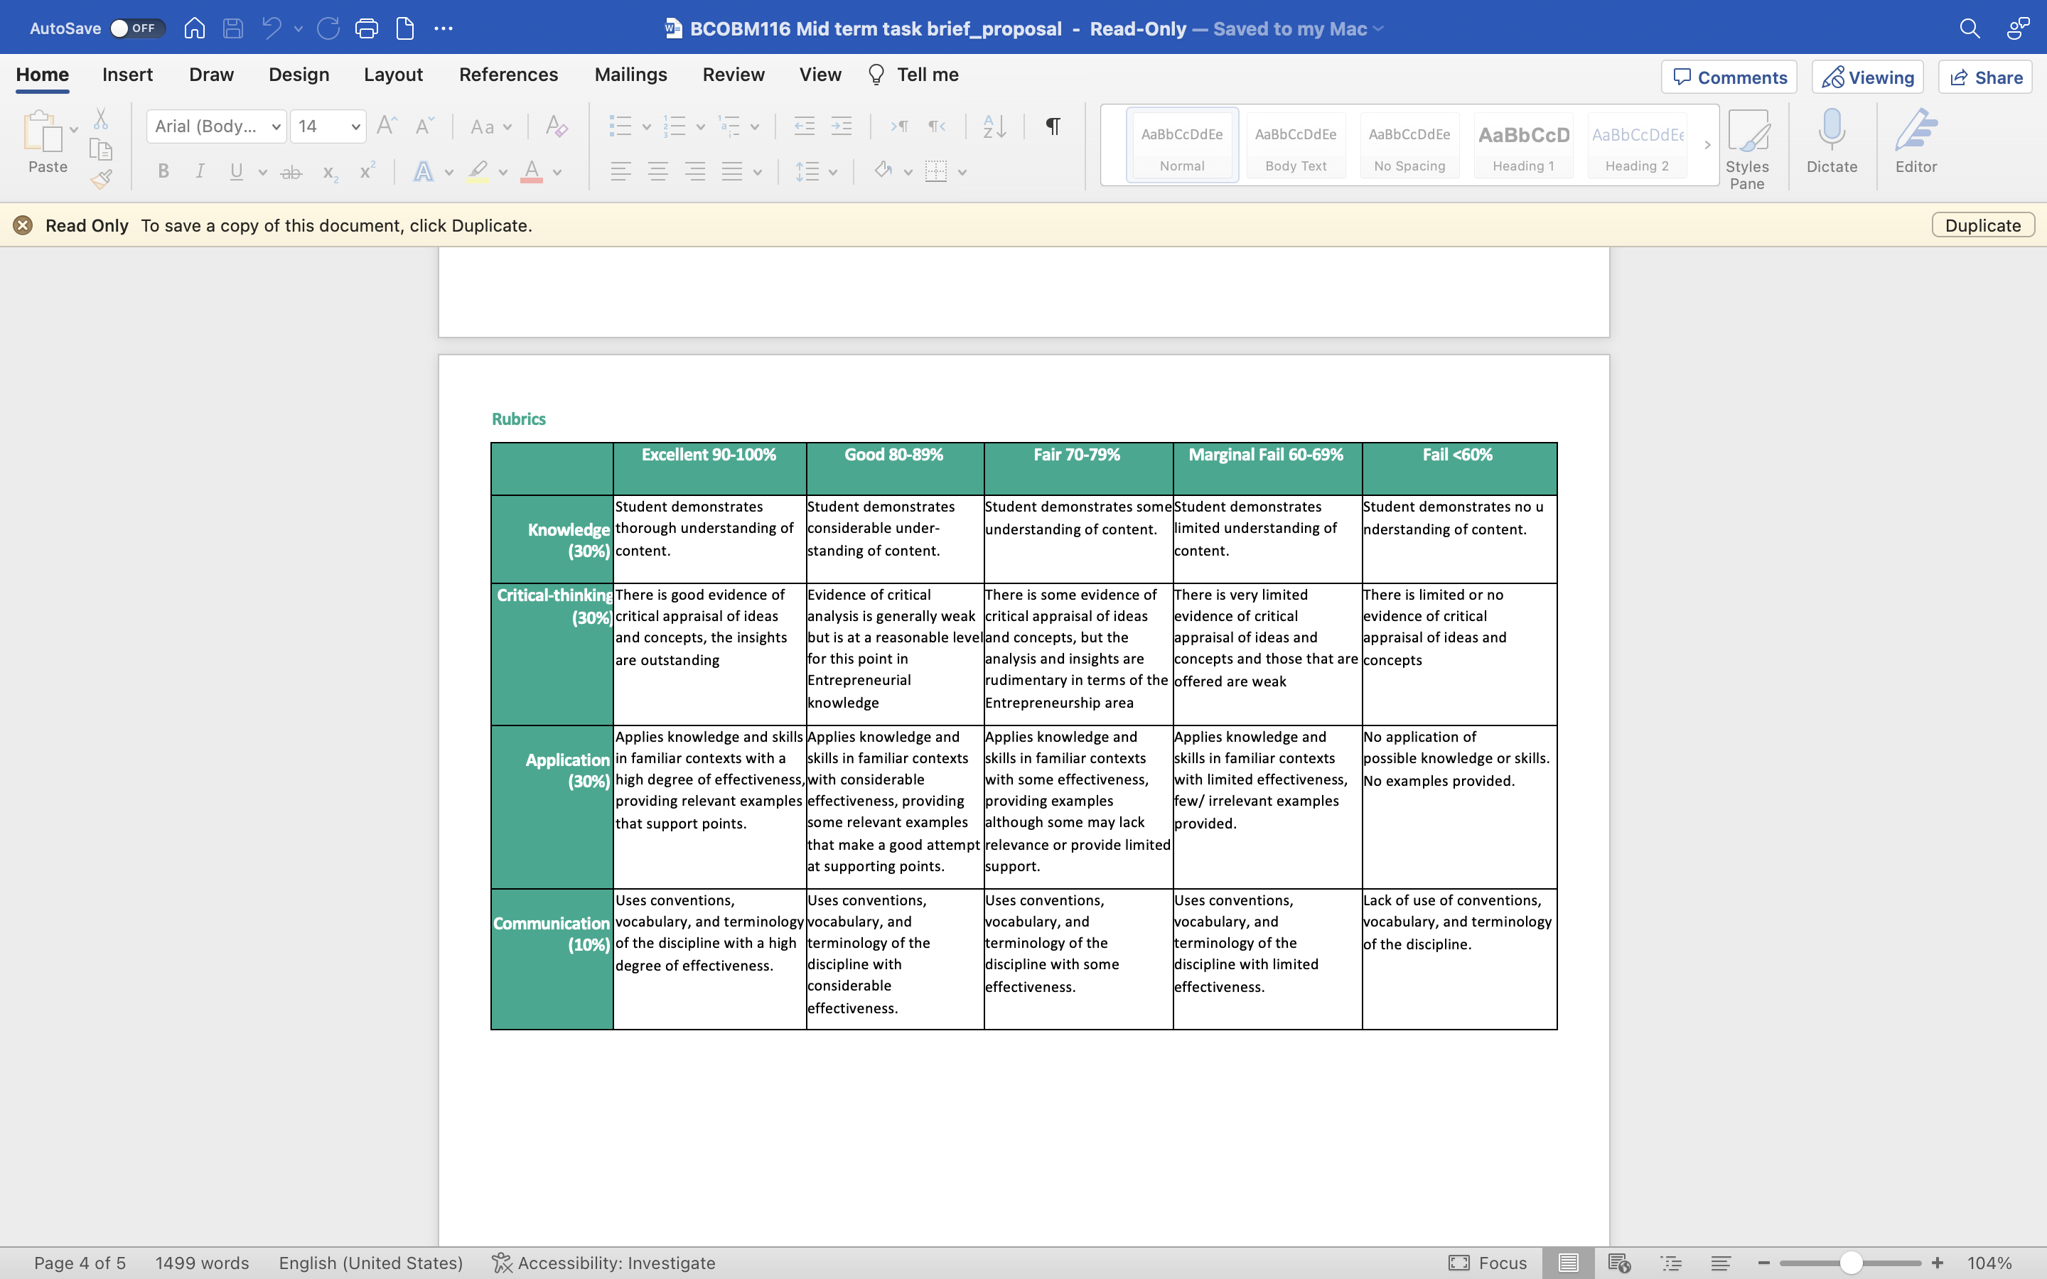This screenshot has height=1279, width=2047.
Task: Open the more options ellipsis in title bar
Action: pos(444,28)
